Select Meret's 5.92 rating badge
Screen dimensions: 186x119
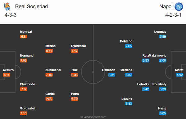[x=180, y=75]
